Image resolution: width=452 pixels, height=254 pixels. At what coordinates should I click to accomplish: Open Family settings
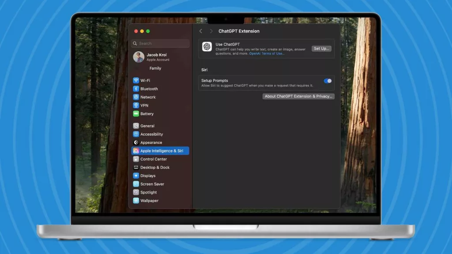(155, 68)
